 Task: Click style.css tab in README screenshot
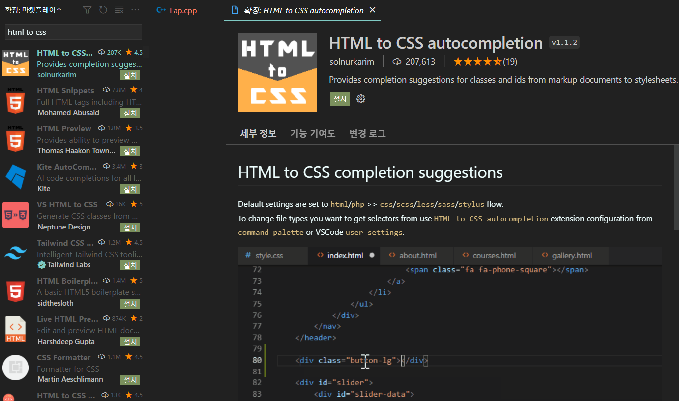273,256
